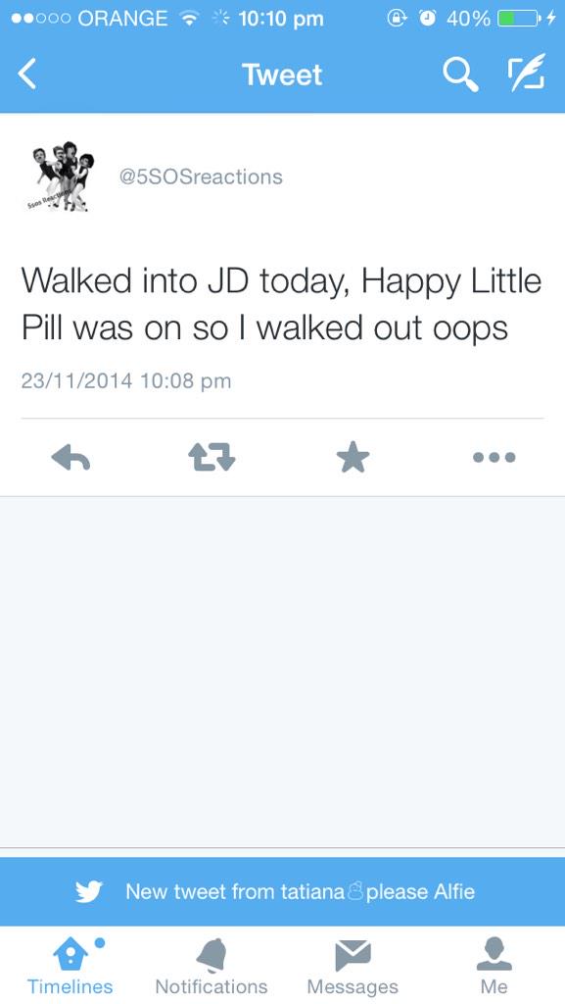
Task: Tap the back arrow in header
Action: 26,74
